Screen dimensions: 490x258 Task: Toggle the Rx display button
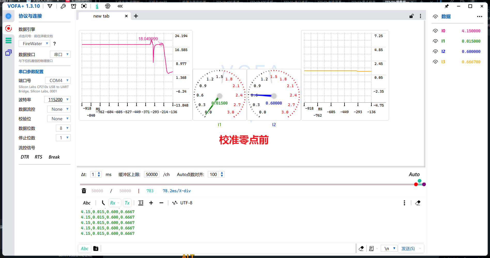[x=113, y=203]
